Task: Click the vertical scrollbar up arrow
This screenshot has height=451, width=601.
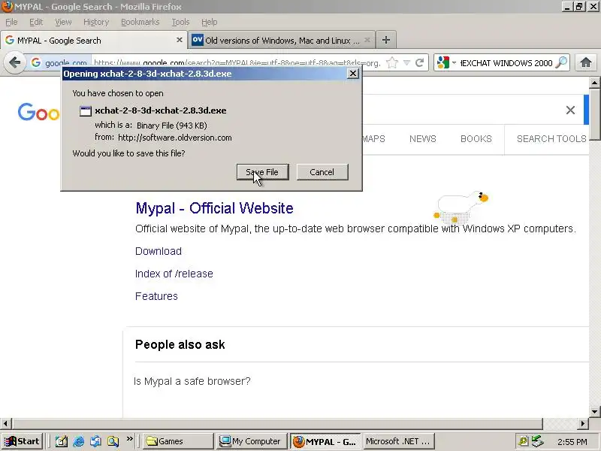Action: click(594, 83)
